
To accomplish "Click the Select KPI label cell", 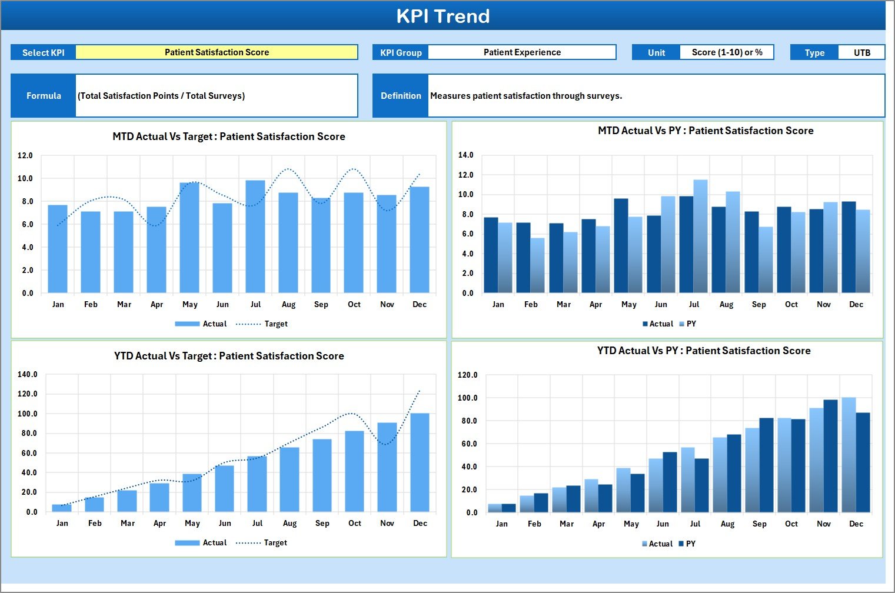I will (x=43, y=53).
